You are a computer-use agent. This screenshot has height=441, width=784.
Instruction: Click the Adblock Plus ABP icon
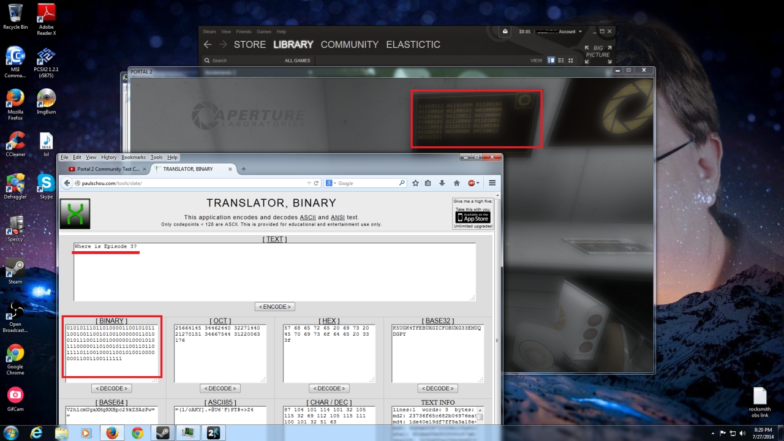click(472, 183)
